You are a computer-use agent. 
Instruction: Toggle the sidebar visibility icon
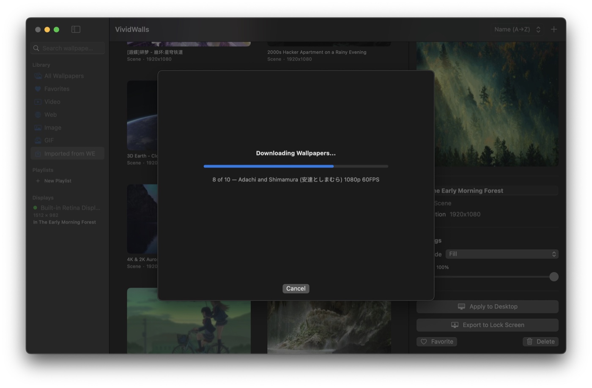coord(76,30)
